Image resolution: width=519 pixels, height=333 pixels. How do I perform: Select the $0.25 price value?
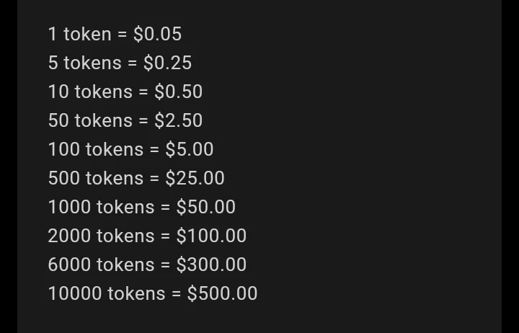(x=167, y=63)
